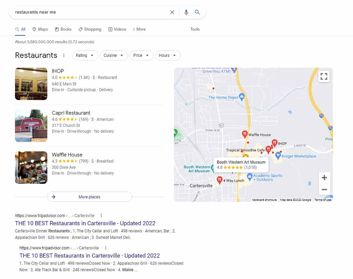Click the Waffle House photo thumbnail
This screenshot has width=353, height=279.
[x=31, y=168]
